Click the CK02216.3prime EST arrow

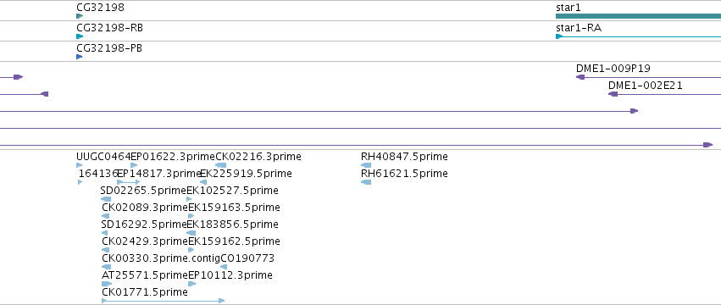click(221, 165)
